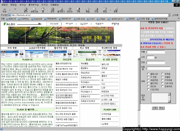Check the 주말반 subject checkbox
This screenshot has width=180, height=131.
click(x=163, y=77)
